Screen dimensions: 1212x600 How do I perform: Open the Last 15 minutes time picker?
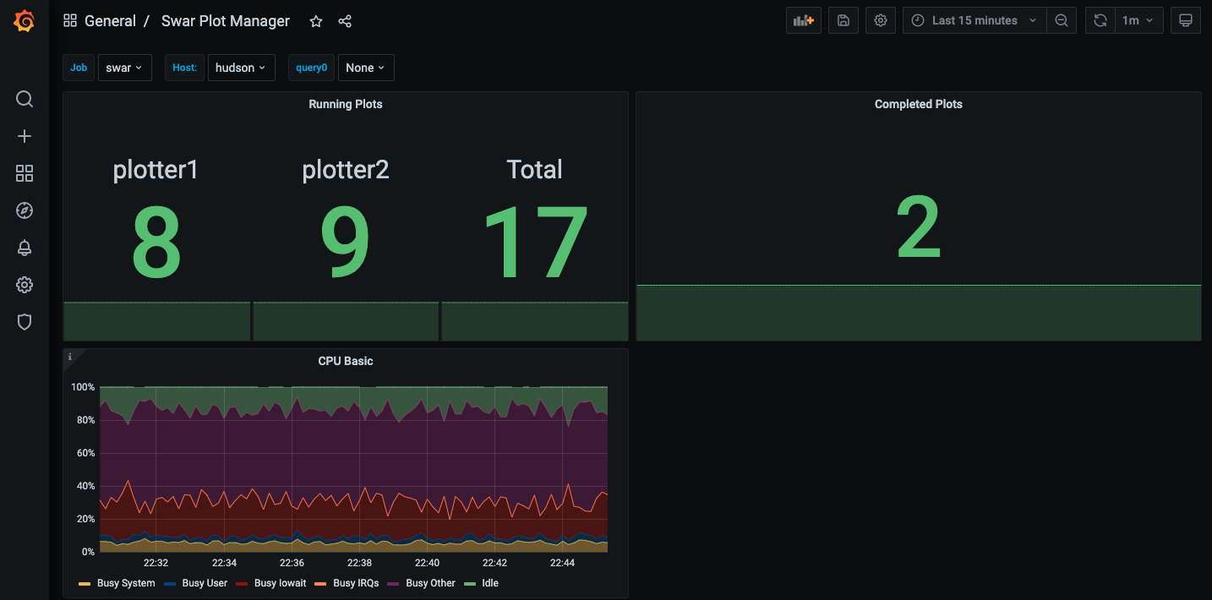tap(975, 21)
